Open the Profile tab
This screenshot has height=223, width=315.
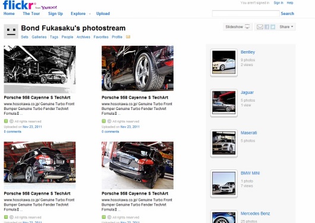pos(117,37)
